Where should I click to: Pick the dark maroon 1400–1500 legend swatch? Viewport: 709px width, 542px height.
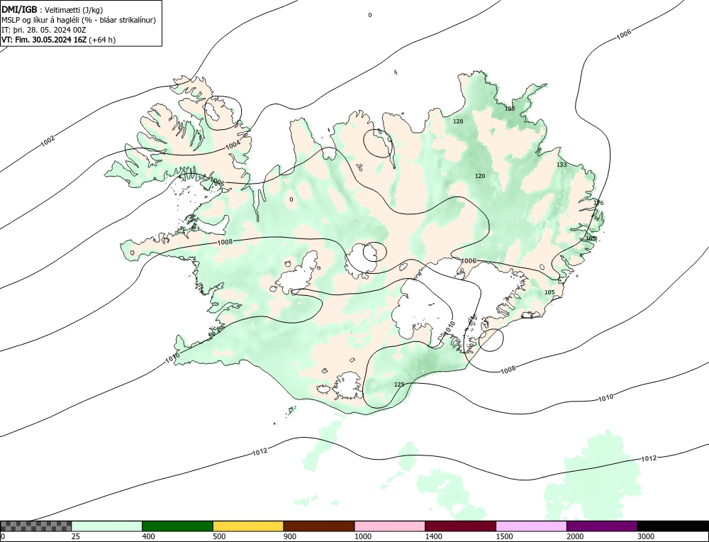click(x=460, y=526)
